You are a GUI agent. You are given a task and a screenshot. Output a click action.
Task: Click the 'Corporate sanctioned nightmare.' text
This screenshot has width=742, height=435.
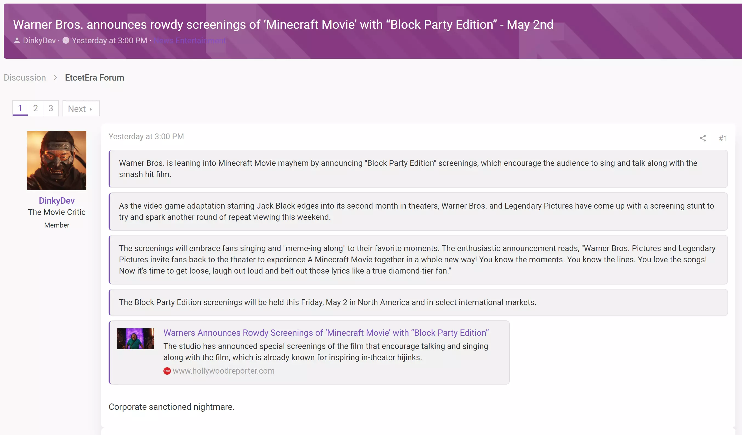(171, 407)
